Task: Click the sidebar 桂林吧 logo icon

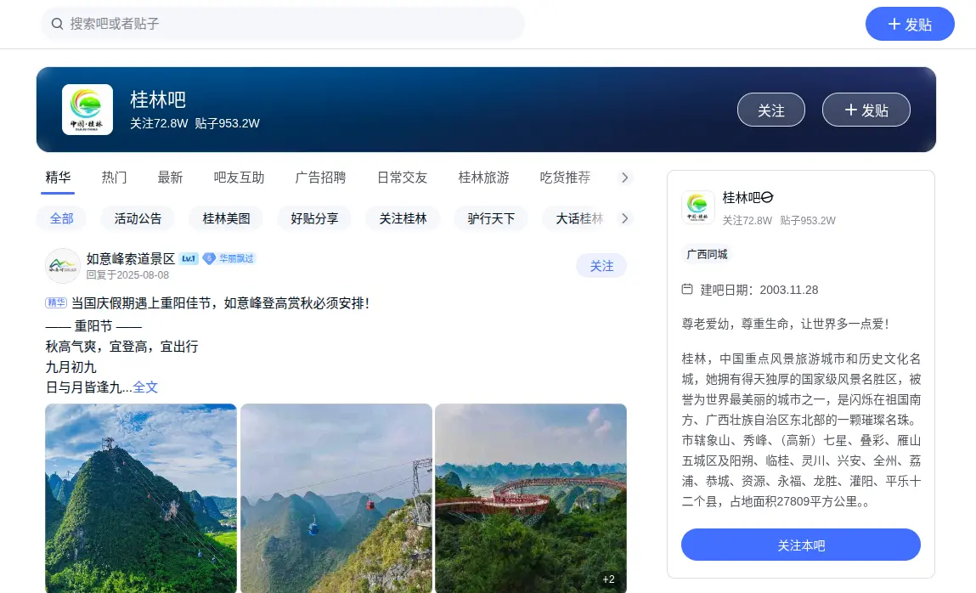Action: (x=697, y=207)
